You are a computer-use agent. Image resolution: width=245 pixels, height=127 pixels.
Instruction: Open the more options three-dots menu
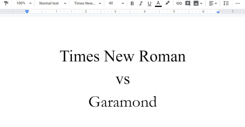click(x=237, y=3)
